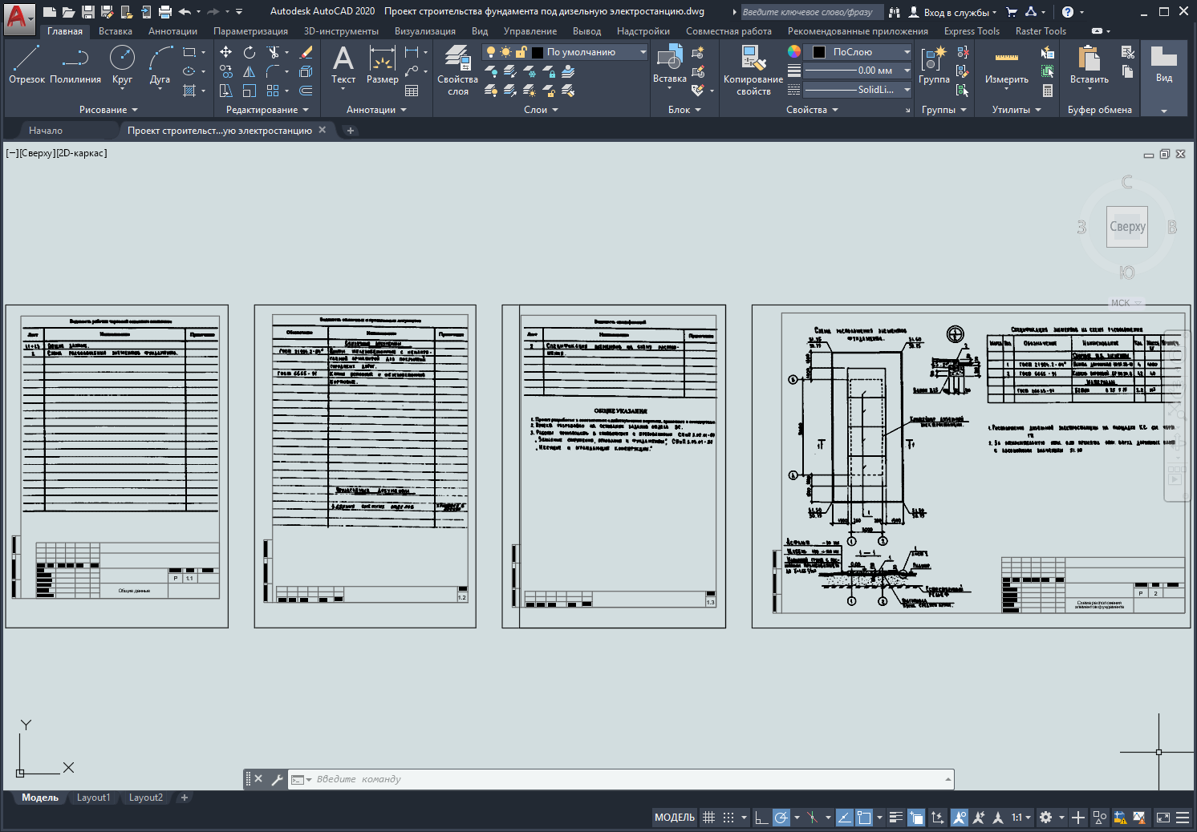Screen dimensions: 1197x832
Task: Click the keyword search field
Action: pyautogui.click(x=811, y=12)
